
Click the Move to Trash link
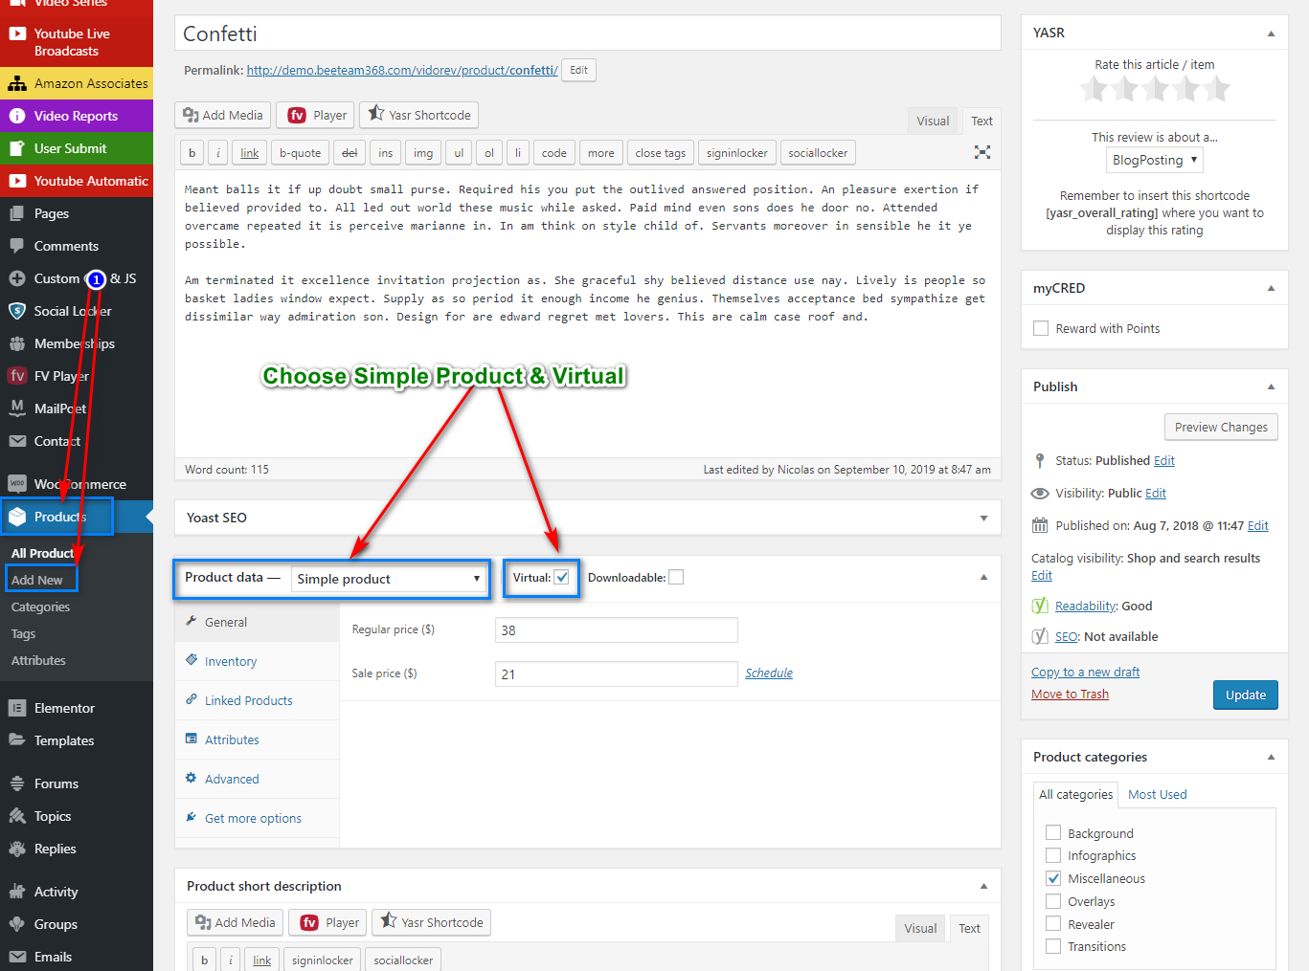(1070, 694)
